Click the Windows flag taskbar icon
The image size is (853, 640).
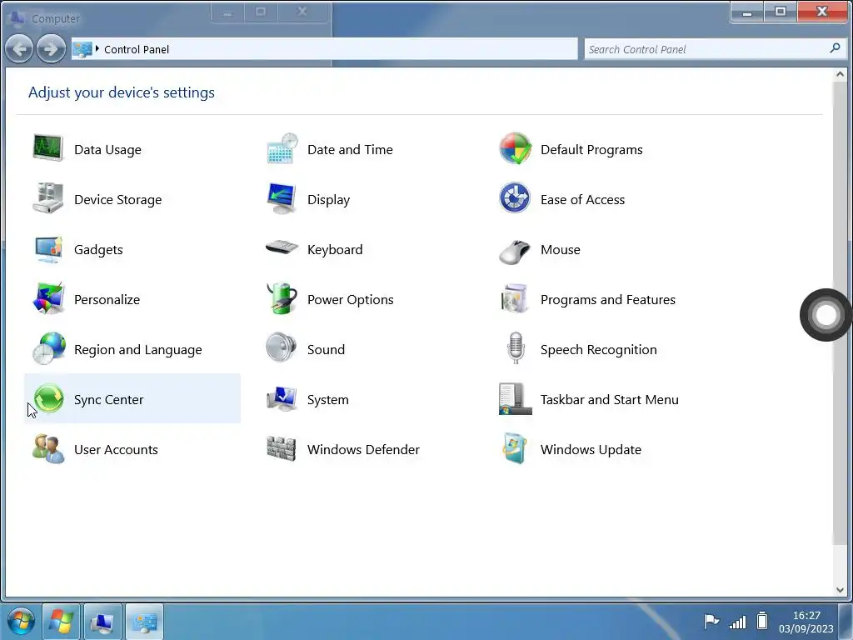pos(61,621)
